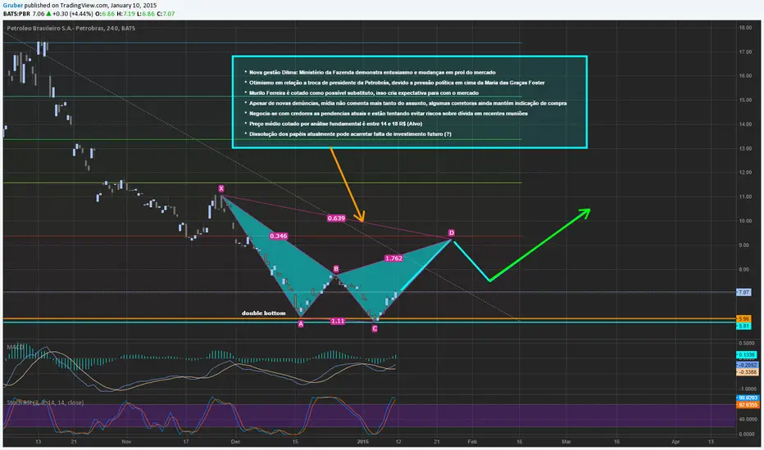Screen dimensions: 764x450
Task: Click the 14.00 price axis label
Action: [x=745, y=124]
